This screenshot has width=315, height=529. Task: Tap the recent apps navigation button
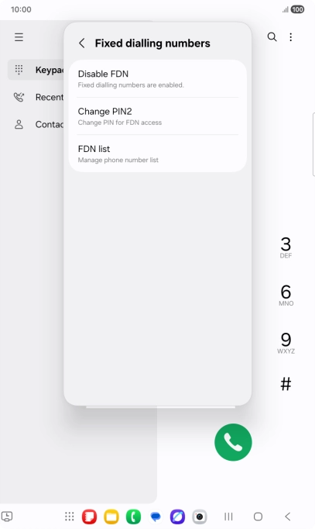click(228, 516)
